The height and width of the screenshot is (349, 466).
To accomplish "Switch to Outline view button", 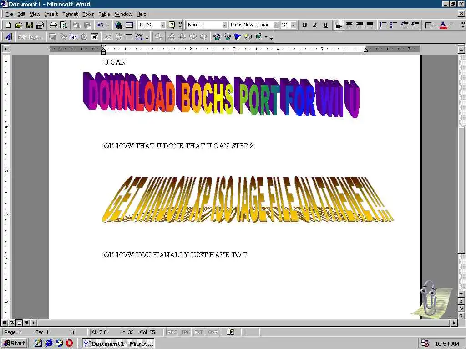I will 26,323.
